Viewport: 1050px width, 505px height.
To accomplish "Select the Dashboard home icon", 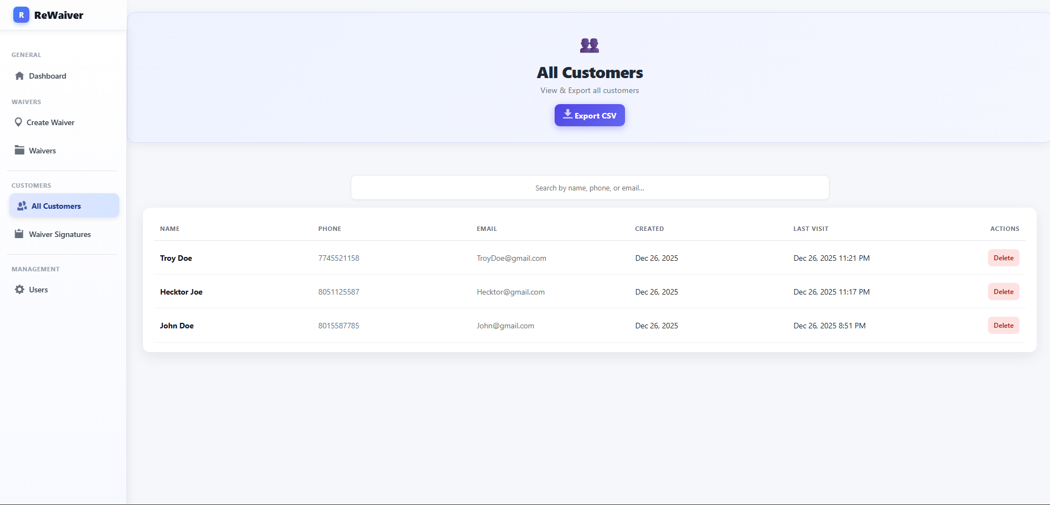I will (x=19, y=75).
